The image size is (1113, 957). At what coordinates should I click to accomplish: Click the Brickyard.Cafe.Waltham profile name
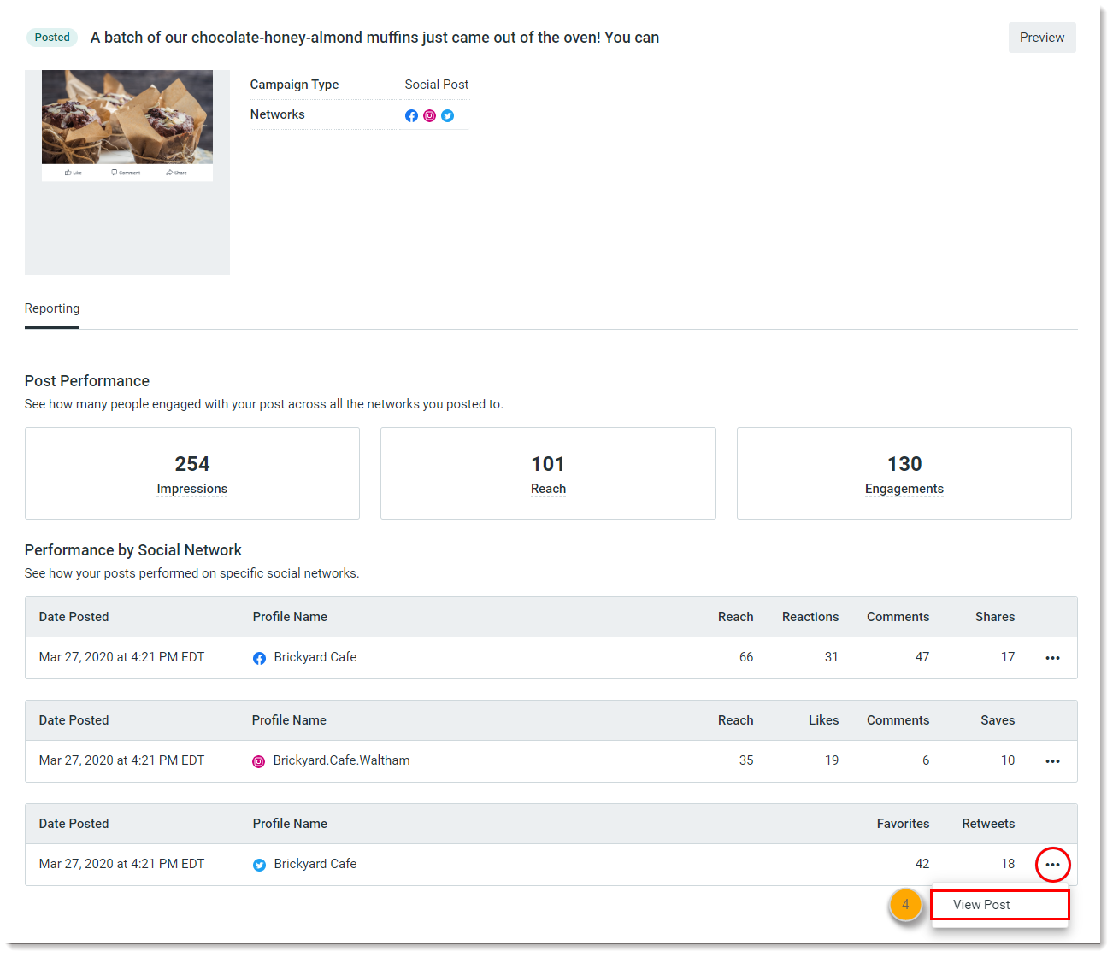[341, 760]
